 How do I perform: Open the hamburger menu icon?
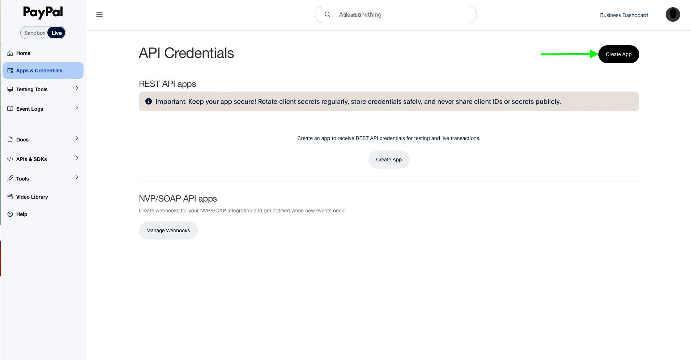pos(99,14)
